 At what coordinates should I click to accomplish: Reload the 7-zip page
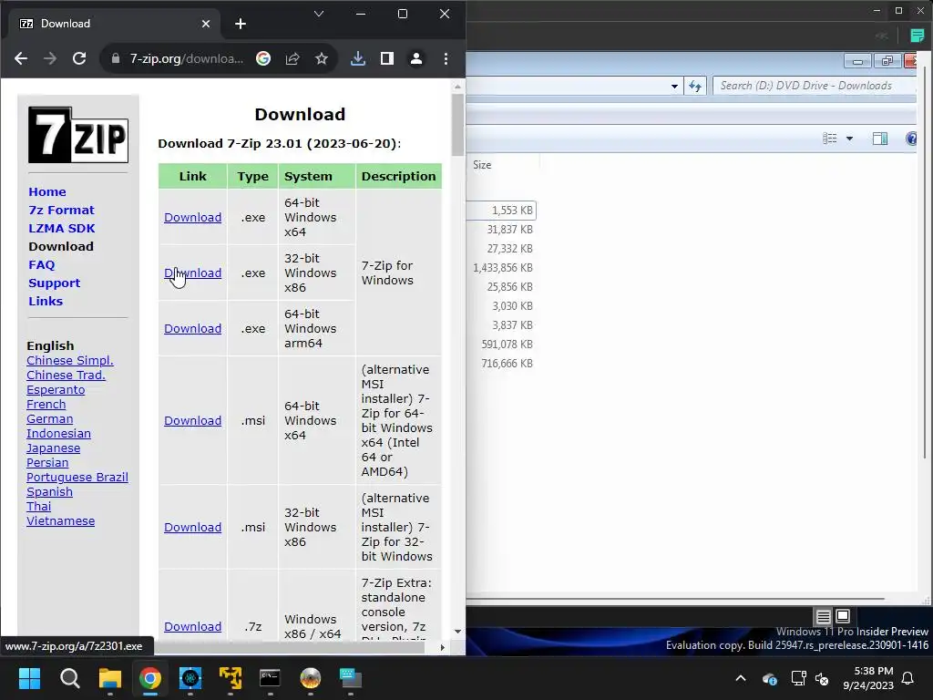(79, 58)
